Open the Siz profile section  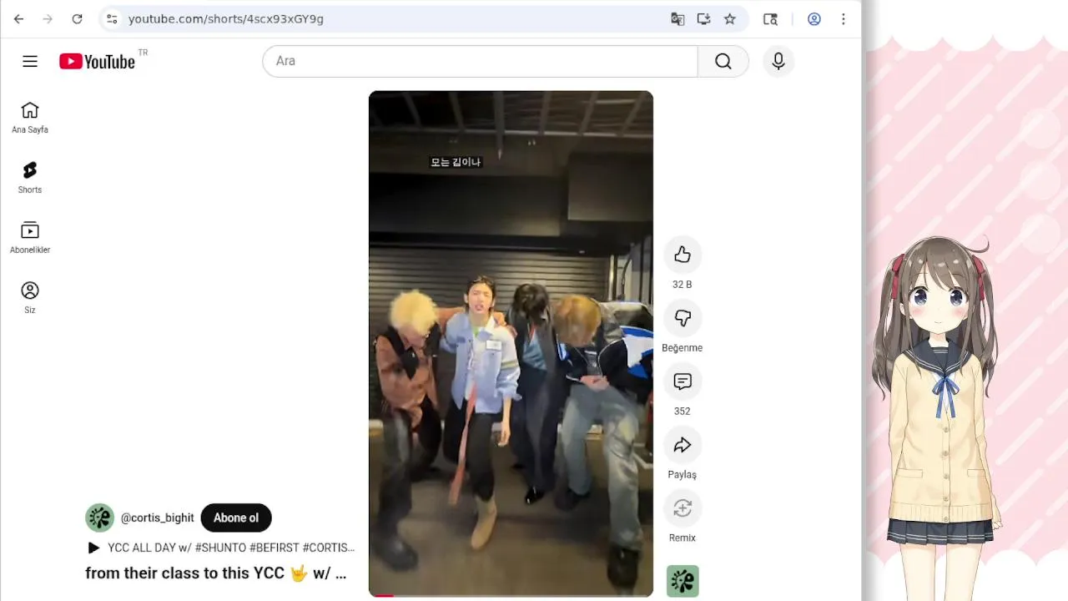30,298
